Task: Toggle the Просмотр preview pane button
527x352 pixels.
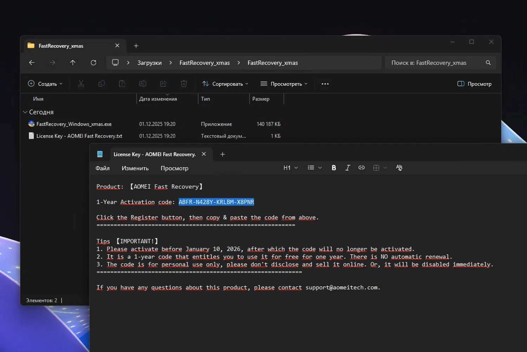Action: tap(474, 84)
